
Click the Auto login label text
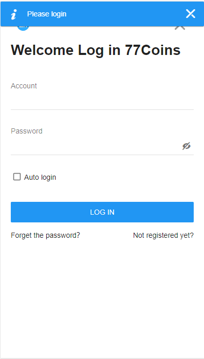[40, 177]
